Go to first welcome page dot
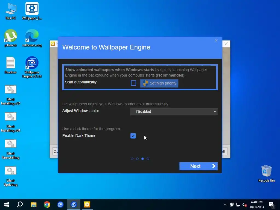Screen dimensions: 280x210 [132, 159]
